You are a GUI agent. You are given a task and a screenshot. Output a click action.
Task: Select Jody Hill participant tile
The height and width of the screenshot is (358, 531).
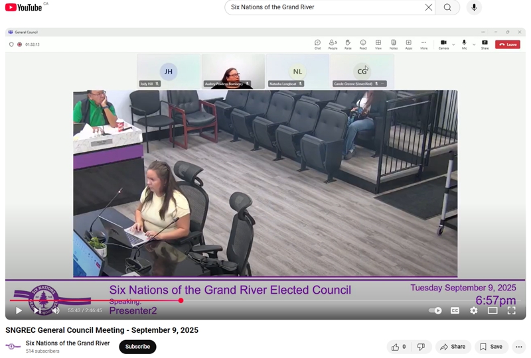(x=169, y=72)
